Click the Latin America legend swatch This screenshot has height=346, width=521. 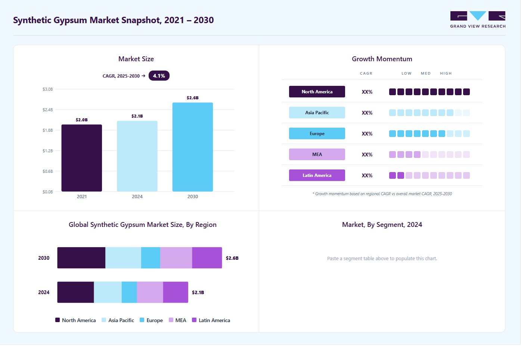click(x=194, y=320)
